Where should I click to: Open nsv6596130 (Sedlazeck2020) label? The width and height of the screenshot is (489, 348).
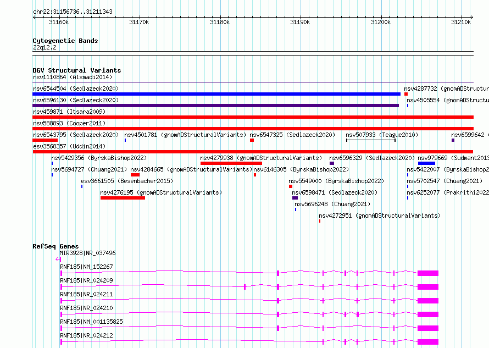76,100
